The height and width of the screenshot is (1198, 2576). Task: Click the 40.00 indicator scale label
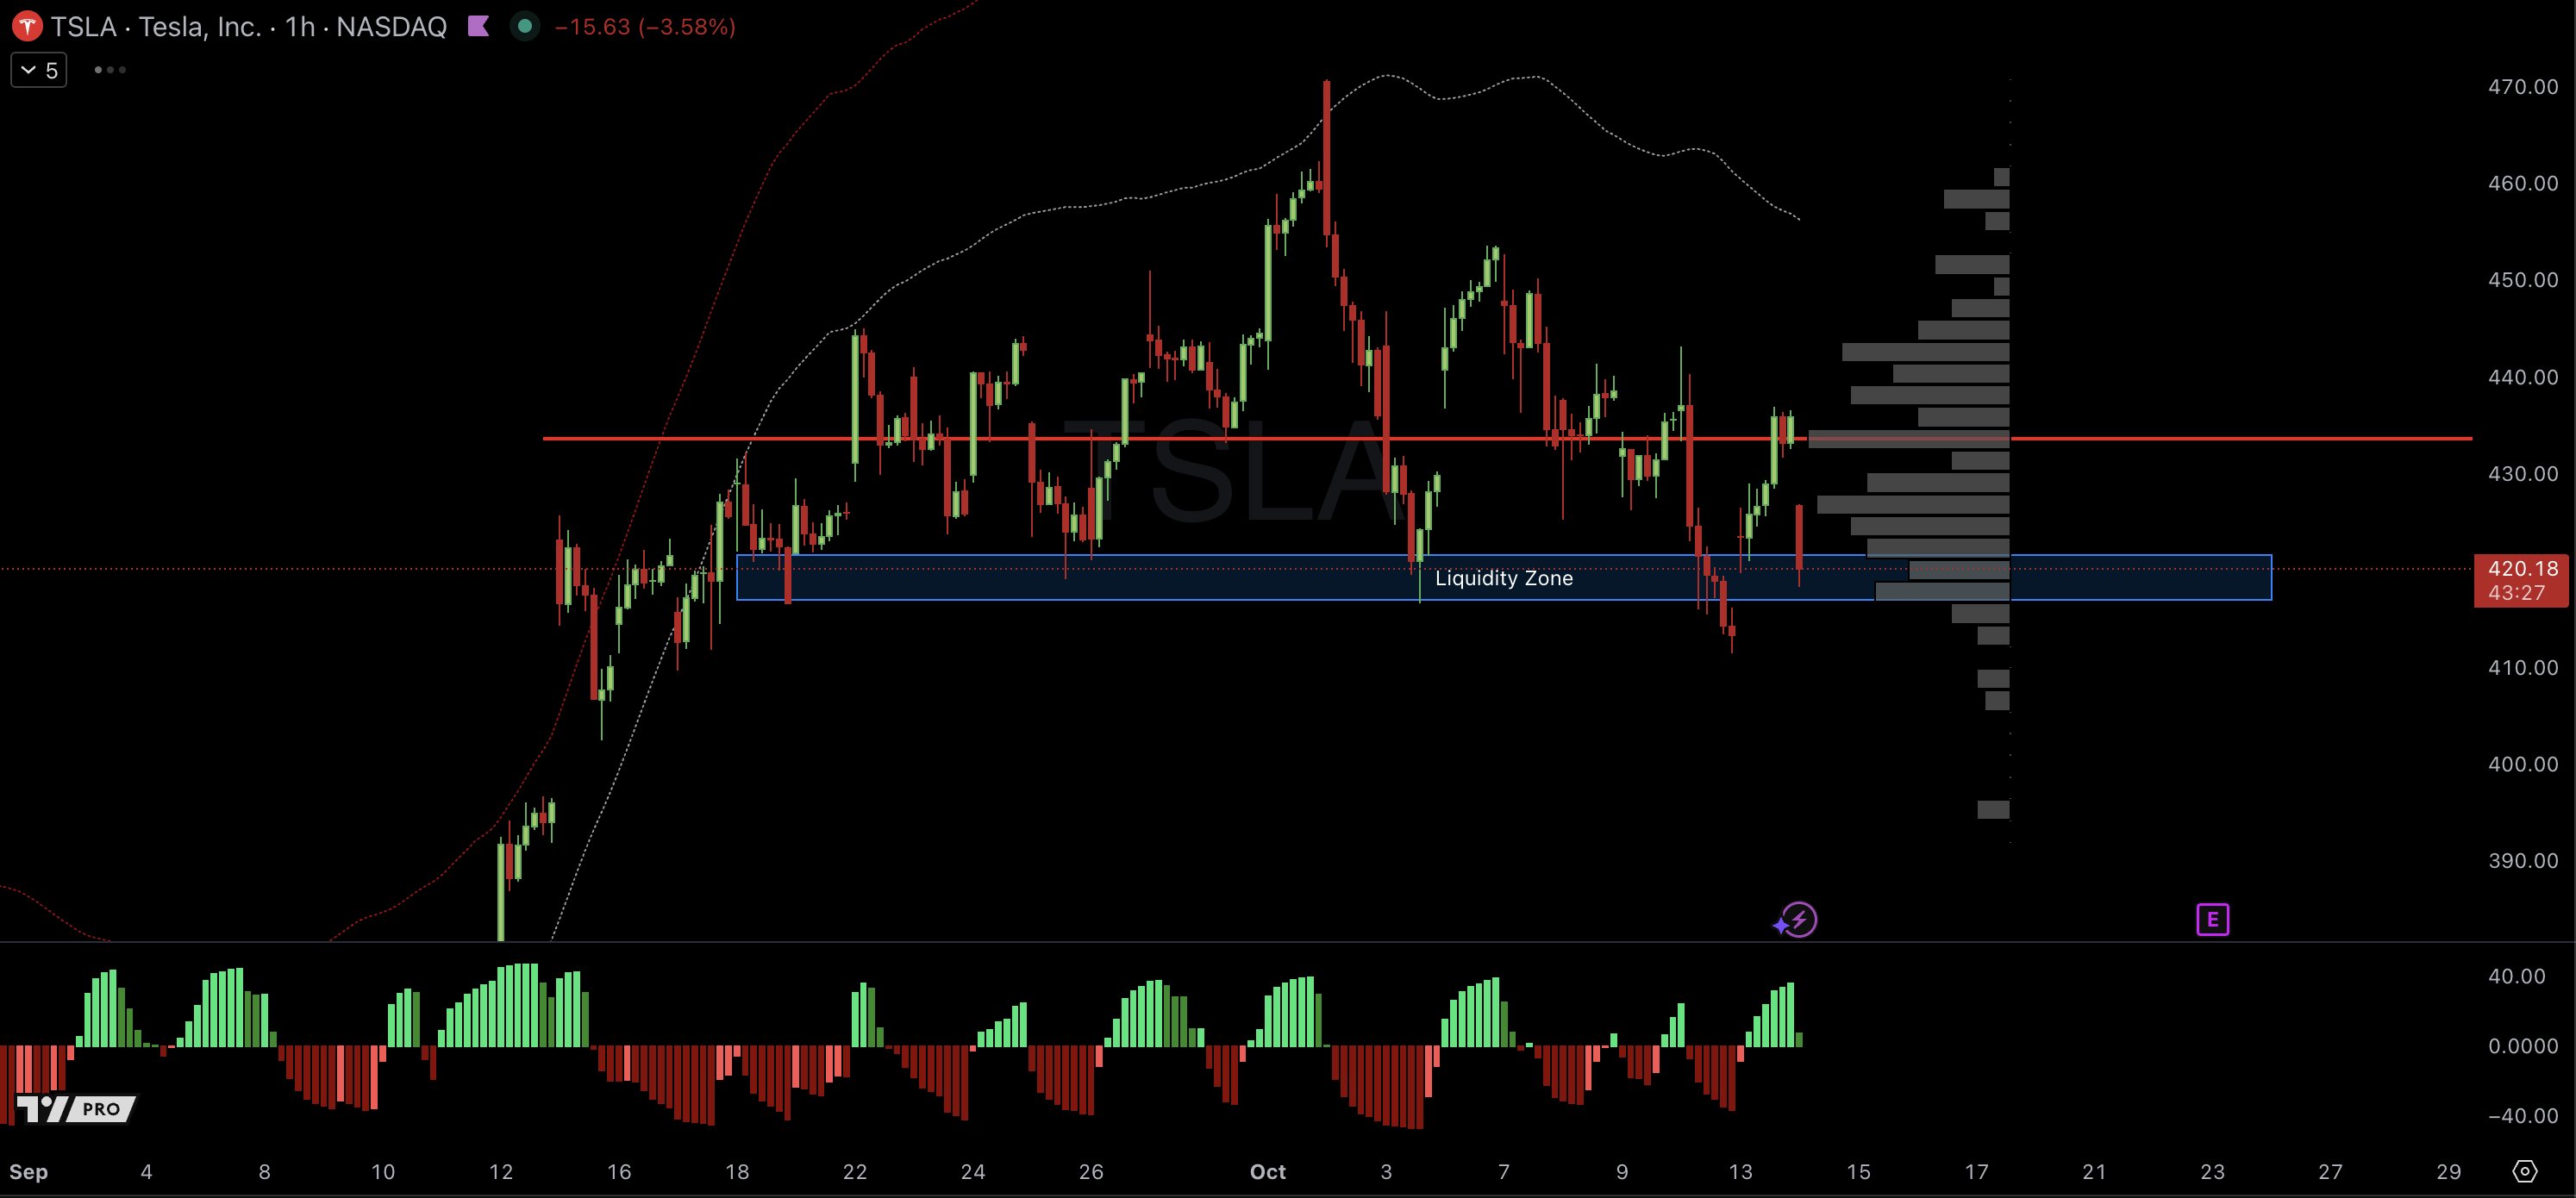pos(2517,976)
